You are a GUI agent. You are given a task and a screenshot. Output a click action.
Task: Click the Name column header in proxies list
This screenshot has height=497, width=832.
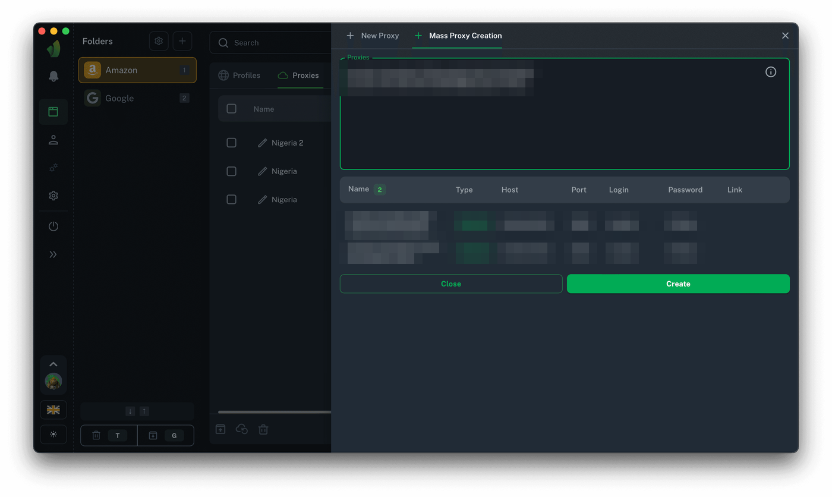pyautogui.click(x=264, y=109)
